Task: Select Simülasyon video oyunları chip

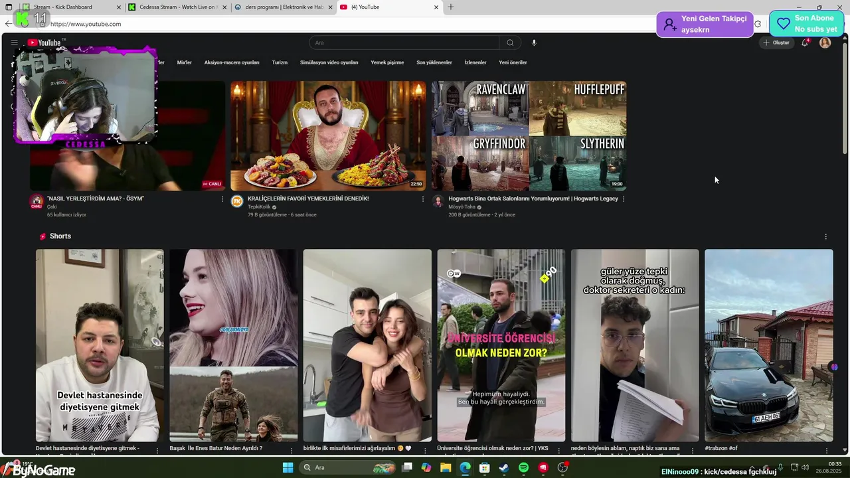Action: tap(329, 62)
